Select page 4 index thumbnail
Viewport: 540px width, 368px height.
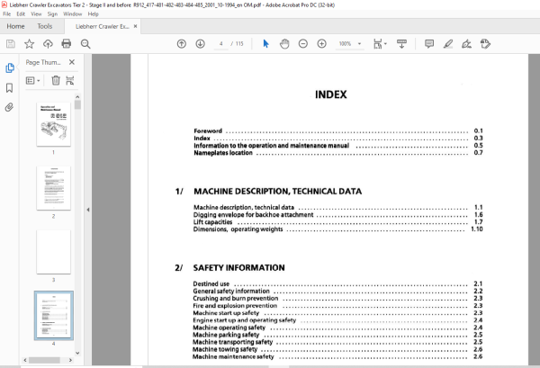point(54,315)
